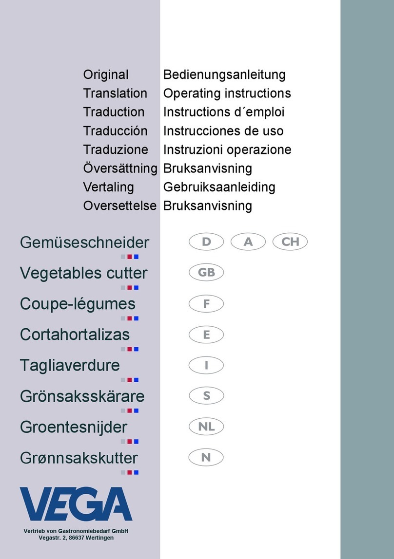Click the Grønnsakskutter title text
The image size is (394, 559).
pos(79,458)
